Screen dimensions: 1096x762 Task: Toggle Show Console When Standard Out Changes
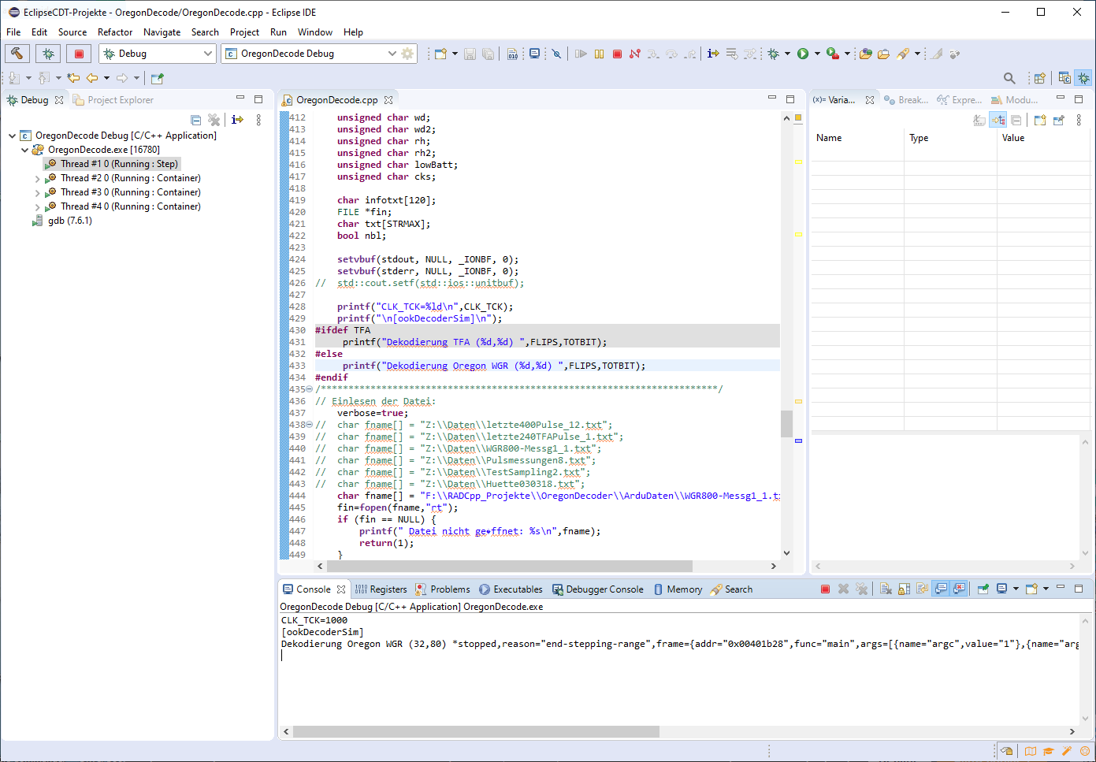click(x=941, y=589)
